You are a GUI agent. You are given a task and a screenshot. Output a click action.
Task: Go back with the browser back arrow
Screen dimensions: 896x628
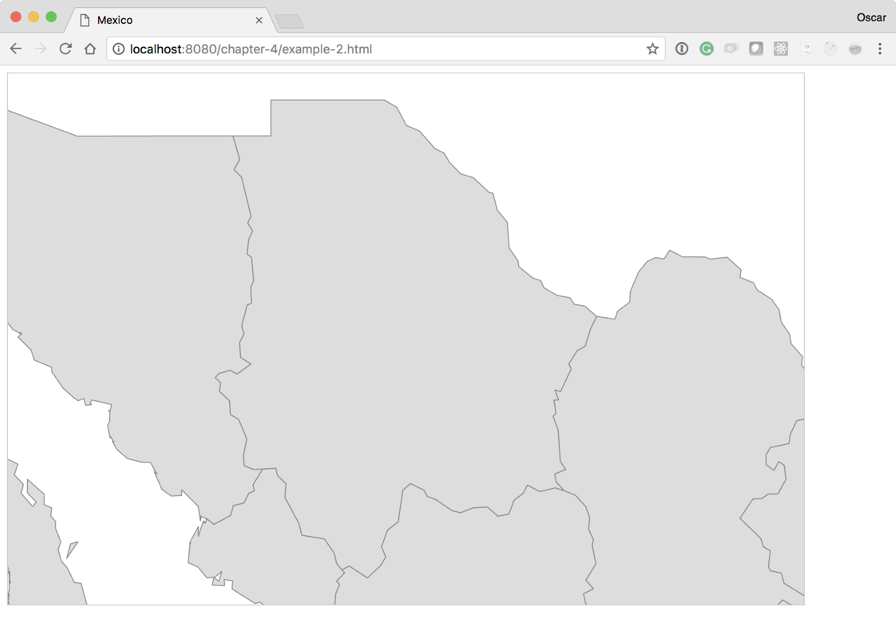[x=16, y=49]
